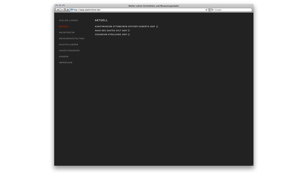Click the square icon after Haus des Gastes Sylt
308x173 pixels.
[x=129, y=31]
